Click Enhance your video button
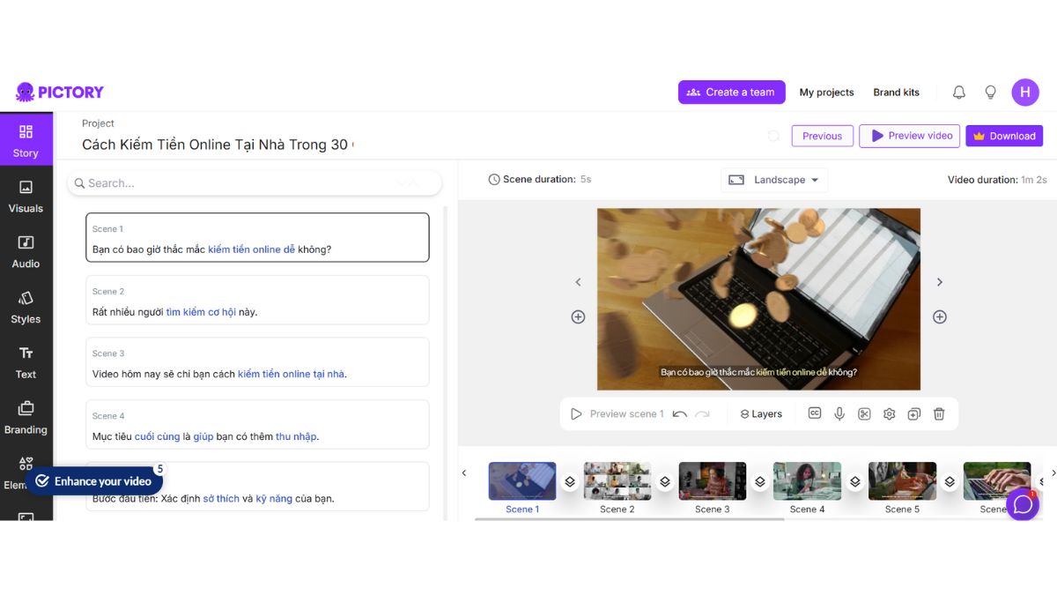The width and height of the screenshot is (1057, 595). [93, 481]
